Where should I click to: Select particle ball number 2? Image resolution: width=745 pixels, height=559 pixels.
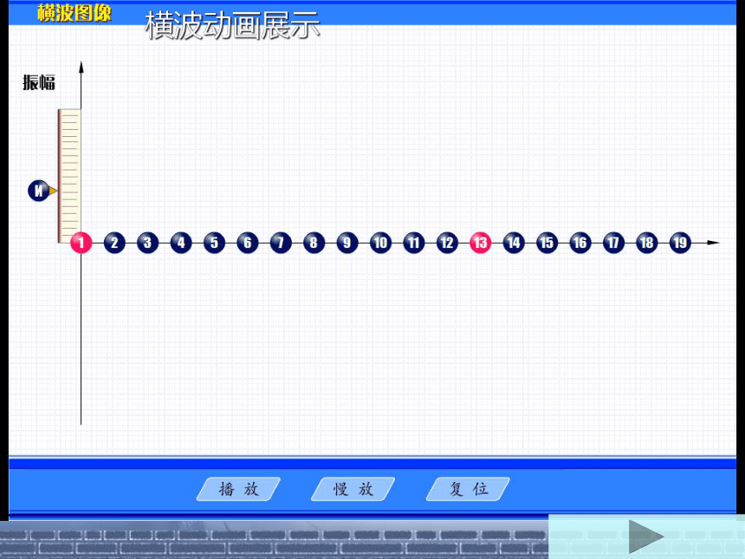[114, 243]
